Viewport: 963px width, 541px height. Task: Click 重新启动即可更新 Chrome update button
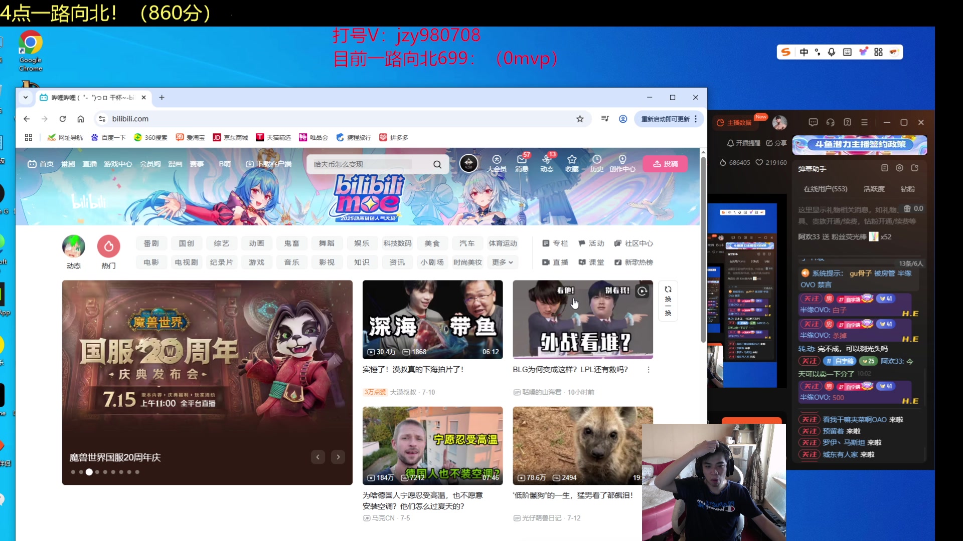(665, 119)
